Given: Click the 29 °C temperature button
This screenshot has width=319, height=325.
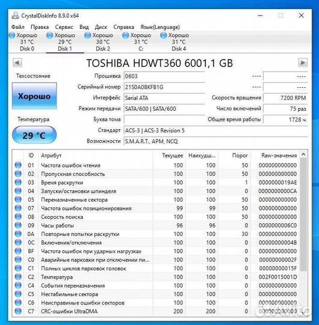Looking at the screenshot, I should coord(34,135).
